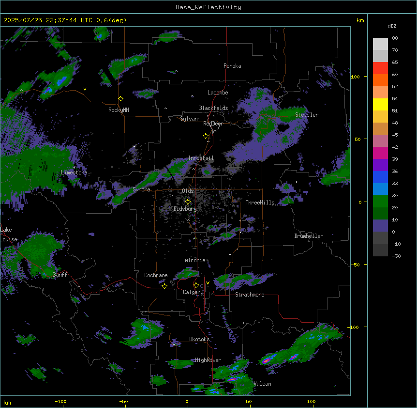Click the Olds city label

click(x=188, y=191)
